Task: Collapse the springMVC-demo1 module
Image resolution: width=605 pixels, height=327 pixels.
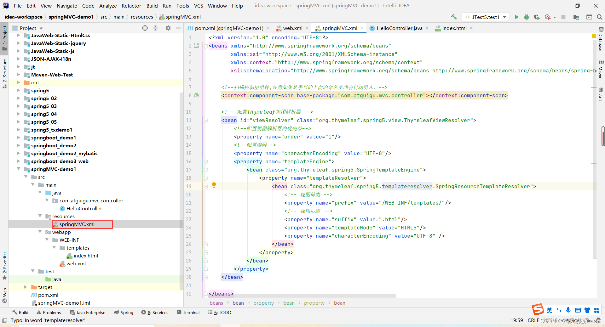Action: point(18,169)
